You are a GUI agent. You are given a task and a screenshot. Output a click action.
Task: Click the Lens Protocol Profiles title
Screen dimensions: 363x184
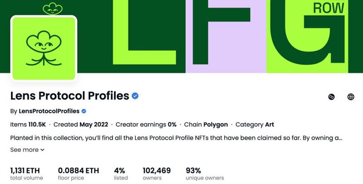(x=69, y=96)
